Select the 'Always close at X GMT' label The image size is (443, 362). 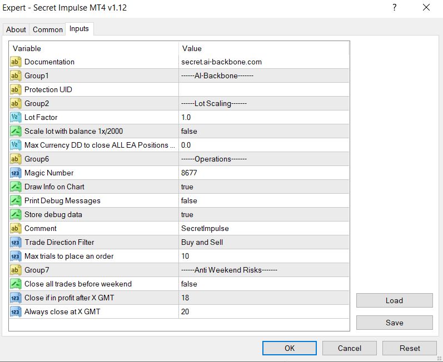coord(62,311)
